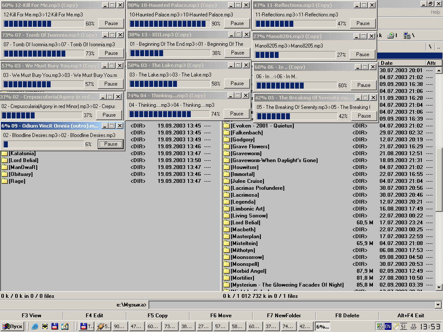This screenshot has height=332, width=443.
Task: Click the EN language indicator in the tray
Action: [388, 326]
